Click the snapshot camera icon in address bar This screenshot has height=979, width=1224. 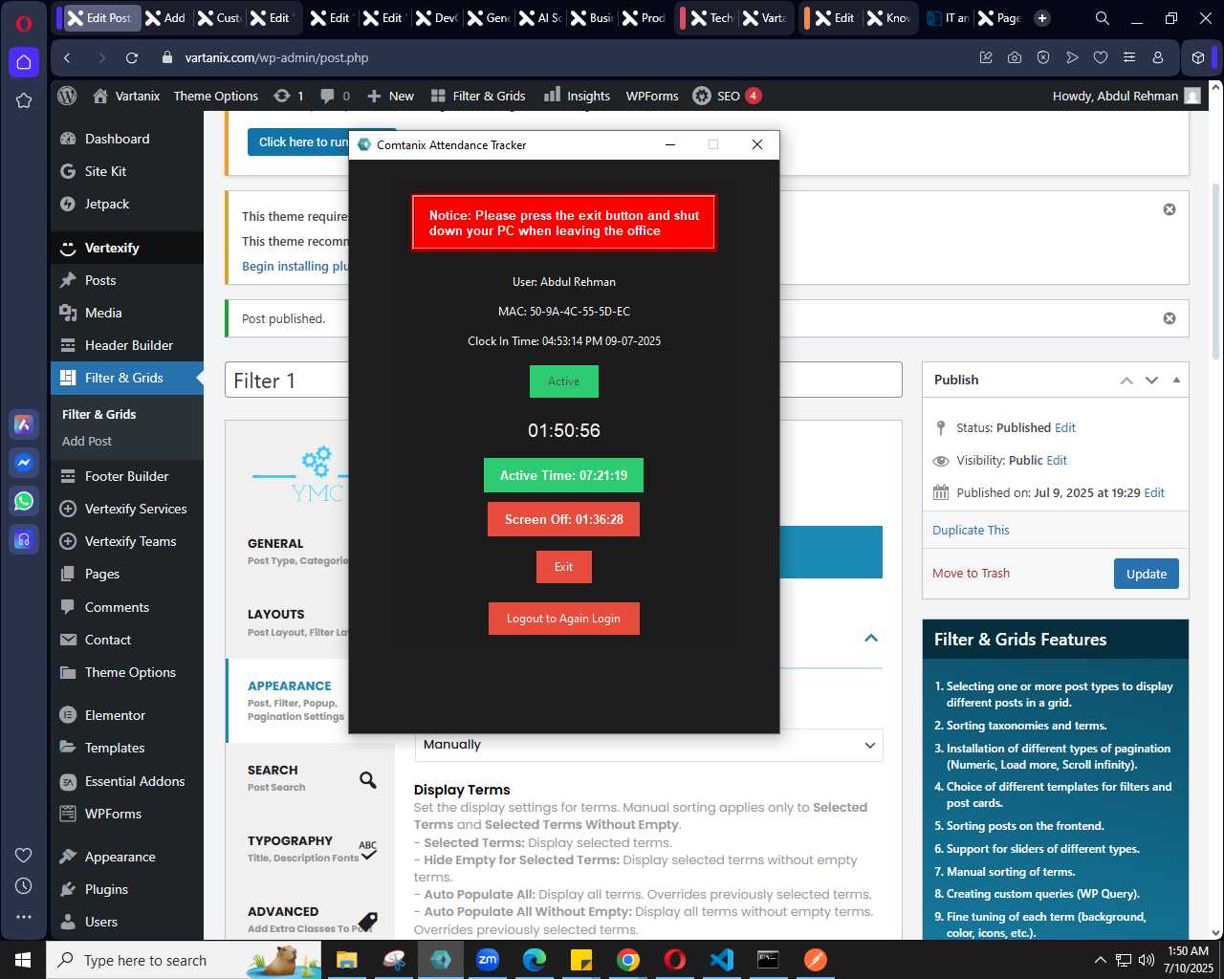click(x=1014, y=57)
